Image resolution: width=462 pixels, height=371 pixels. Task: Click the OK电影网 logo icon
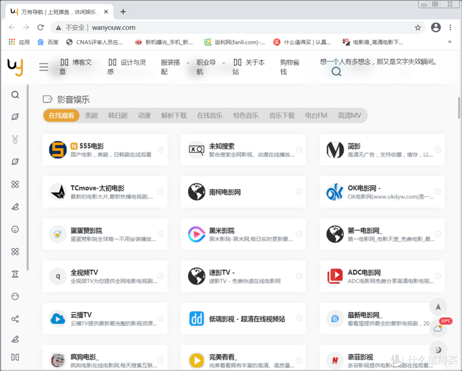[335, 192]
